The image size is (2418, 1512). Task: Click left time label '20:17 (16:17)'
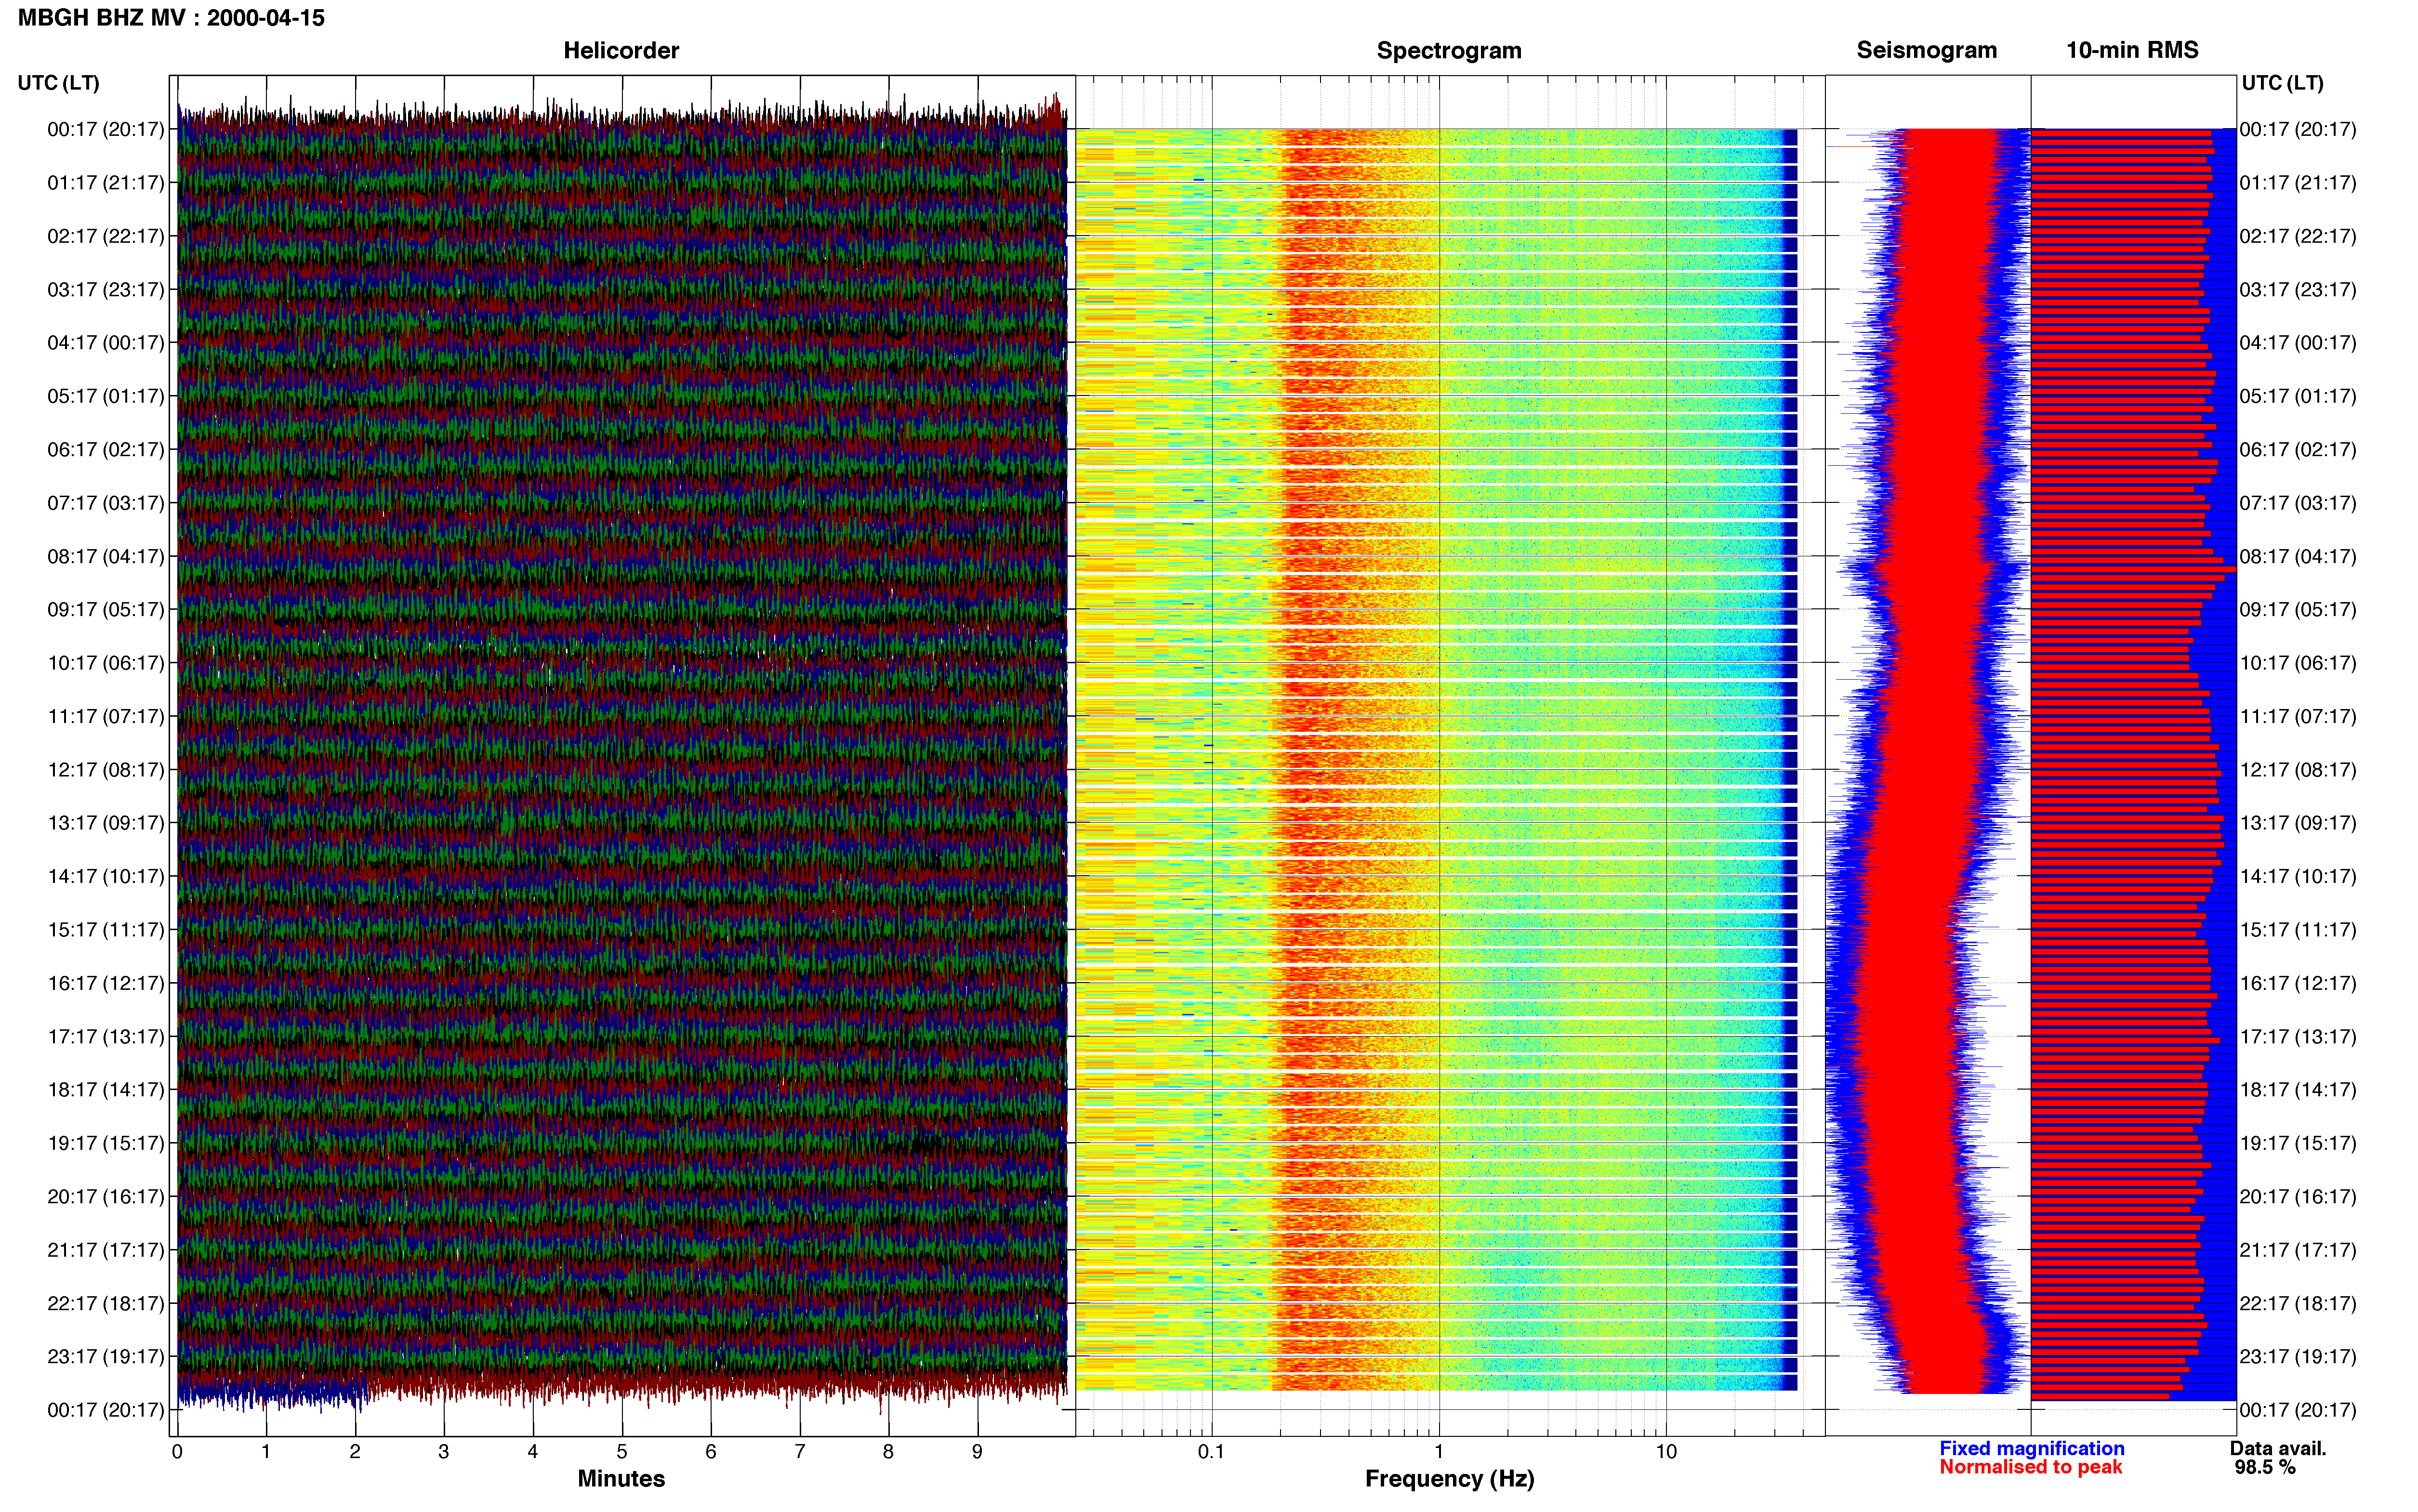point(106,1196)
